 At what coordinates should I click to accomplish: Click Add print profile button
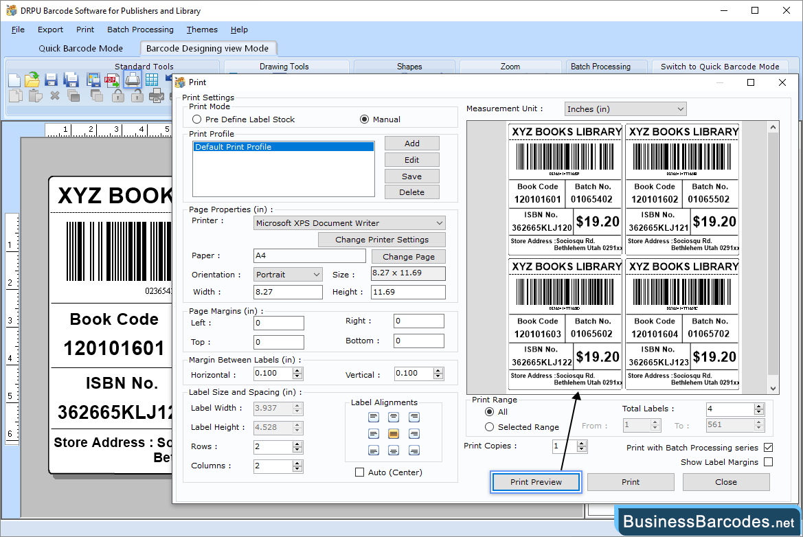[x=411, y=144]
